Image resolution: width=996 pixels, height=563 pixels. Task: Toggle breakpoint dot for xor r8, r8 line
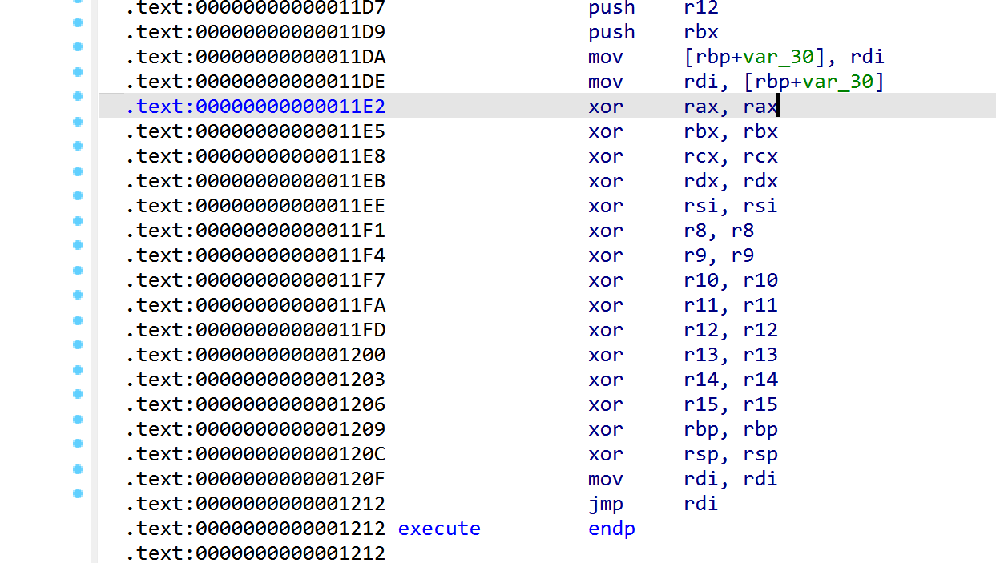78,220
